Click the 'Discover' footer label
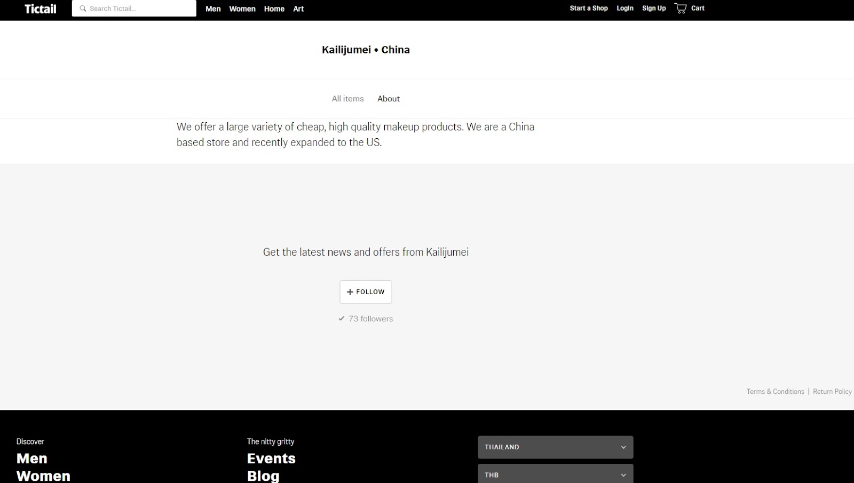 (30, 441)
